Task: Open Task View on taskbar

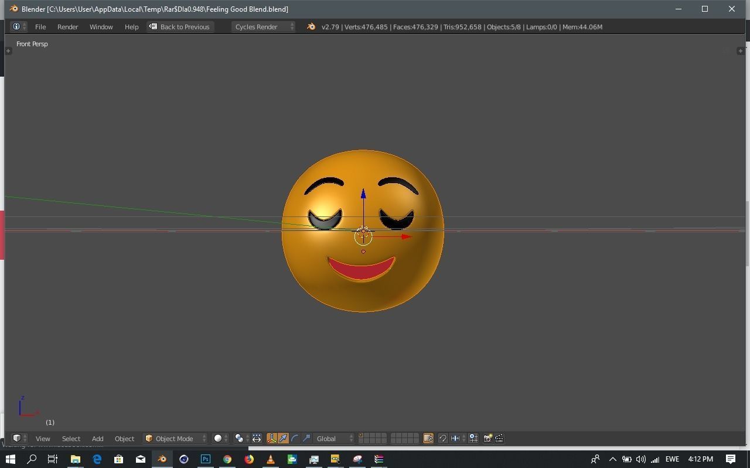Action: (x=53, y=459)
